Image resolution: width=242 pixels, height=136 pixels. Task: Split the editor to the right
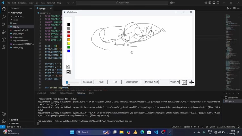pyautogui.click(x=234, y=8)
